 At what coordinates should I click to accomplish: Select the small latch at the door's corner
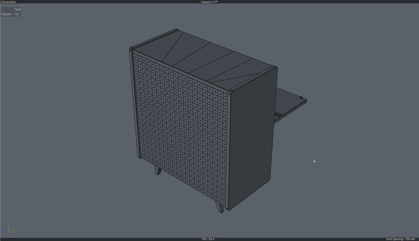point(301,97)
